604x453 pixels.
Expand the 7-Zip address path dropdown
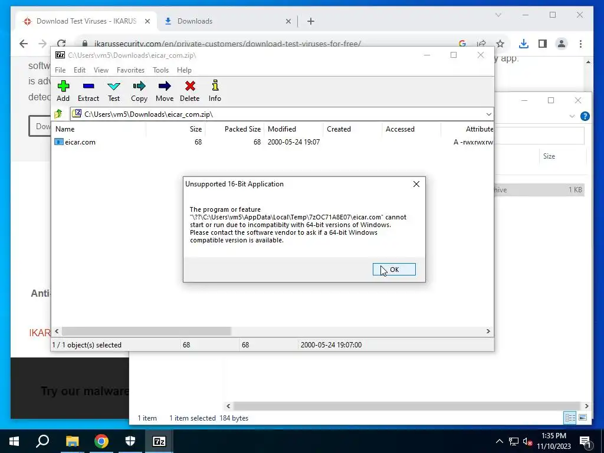click(488, 114)
